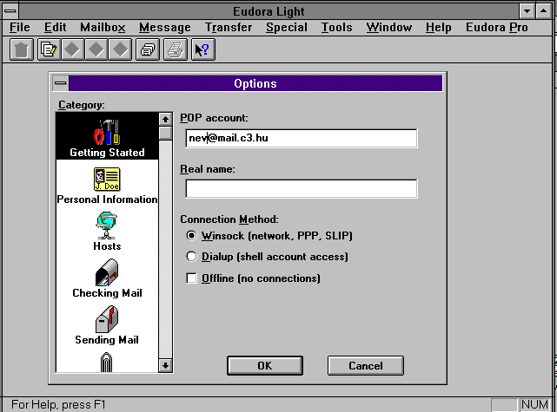The width and height of the screenshot is (557, 412).
Task: Open the Mailbox menu
Action: point(103,27)
